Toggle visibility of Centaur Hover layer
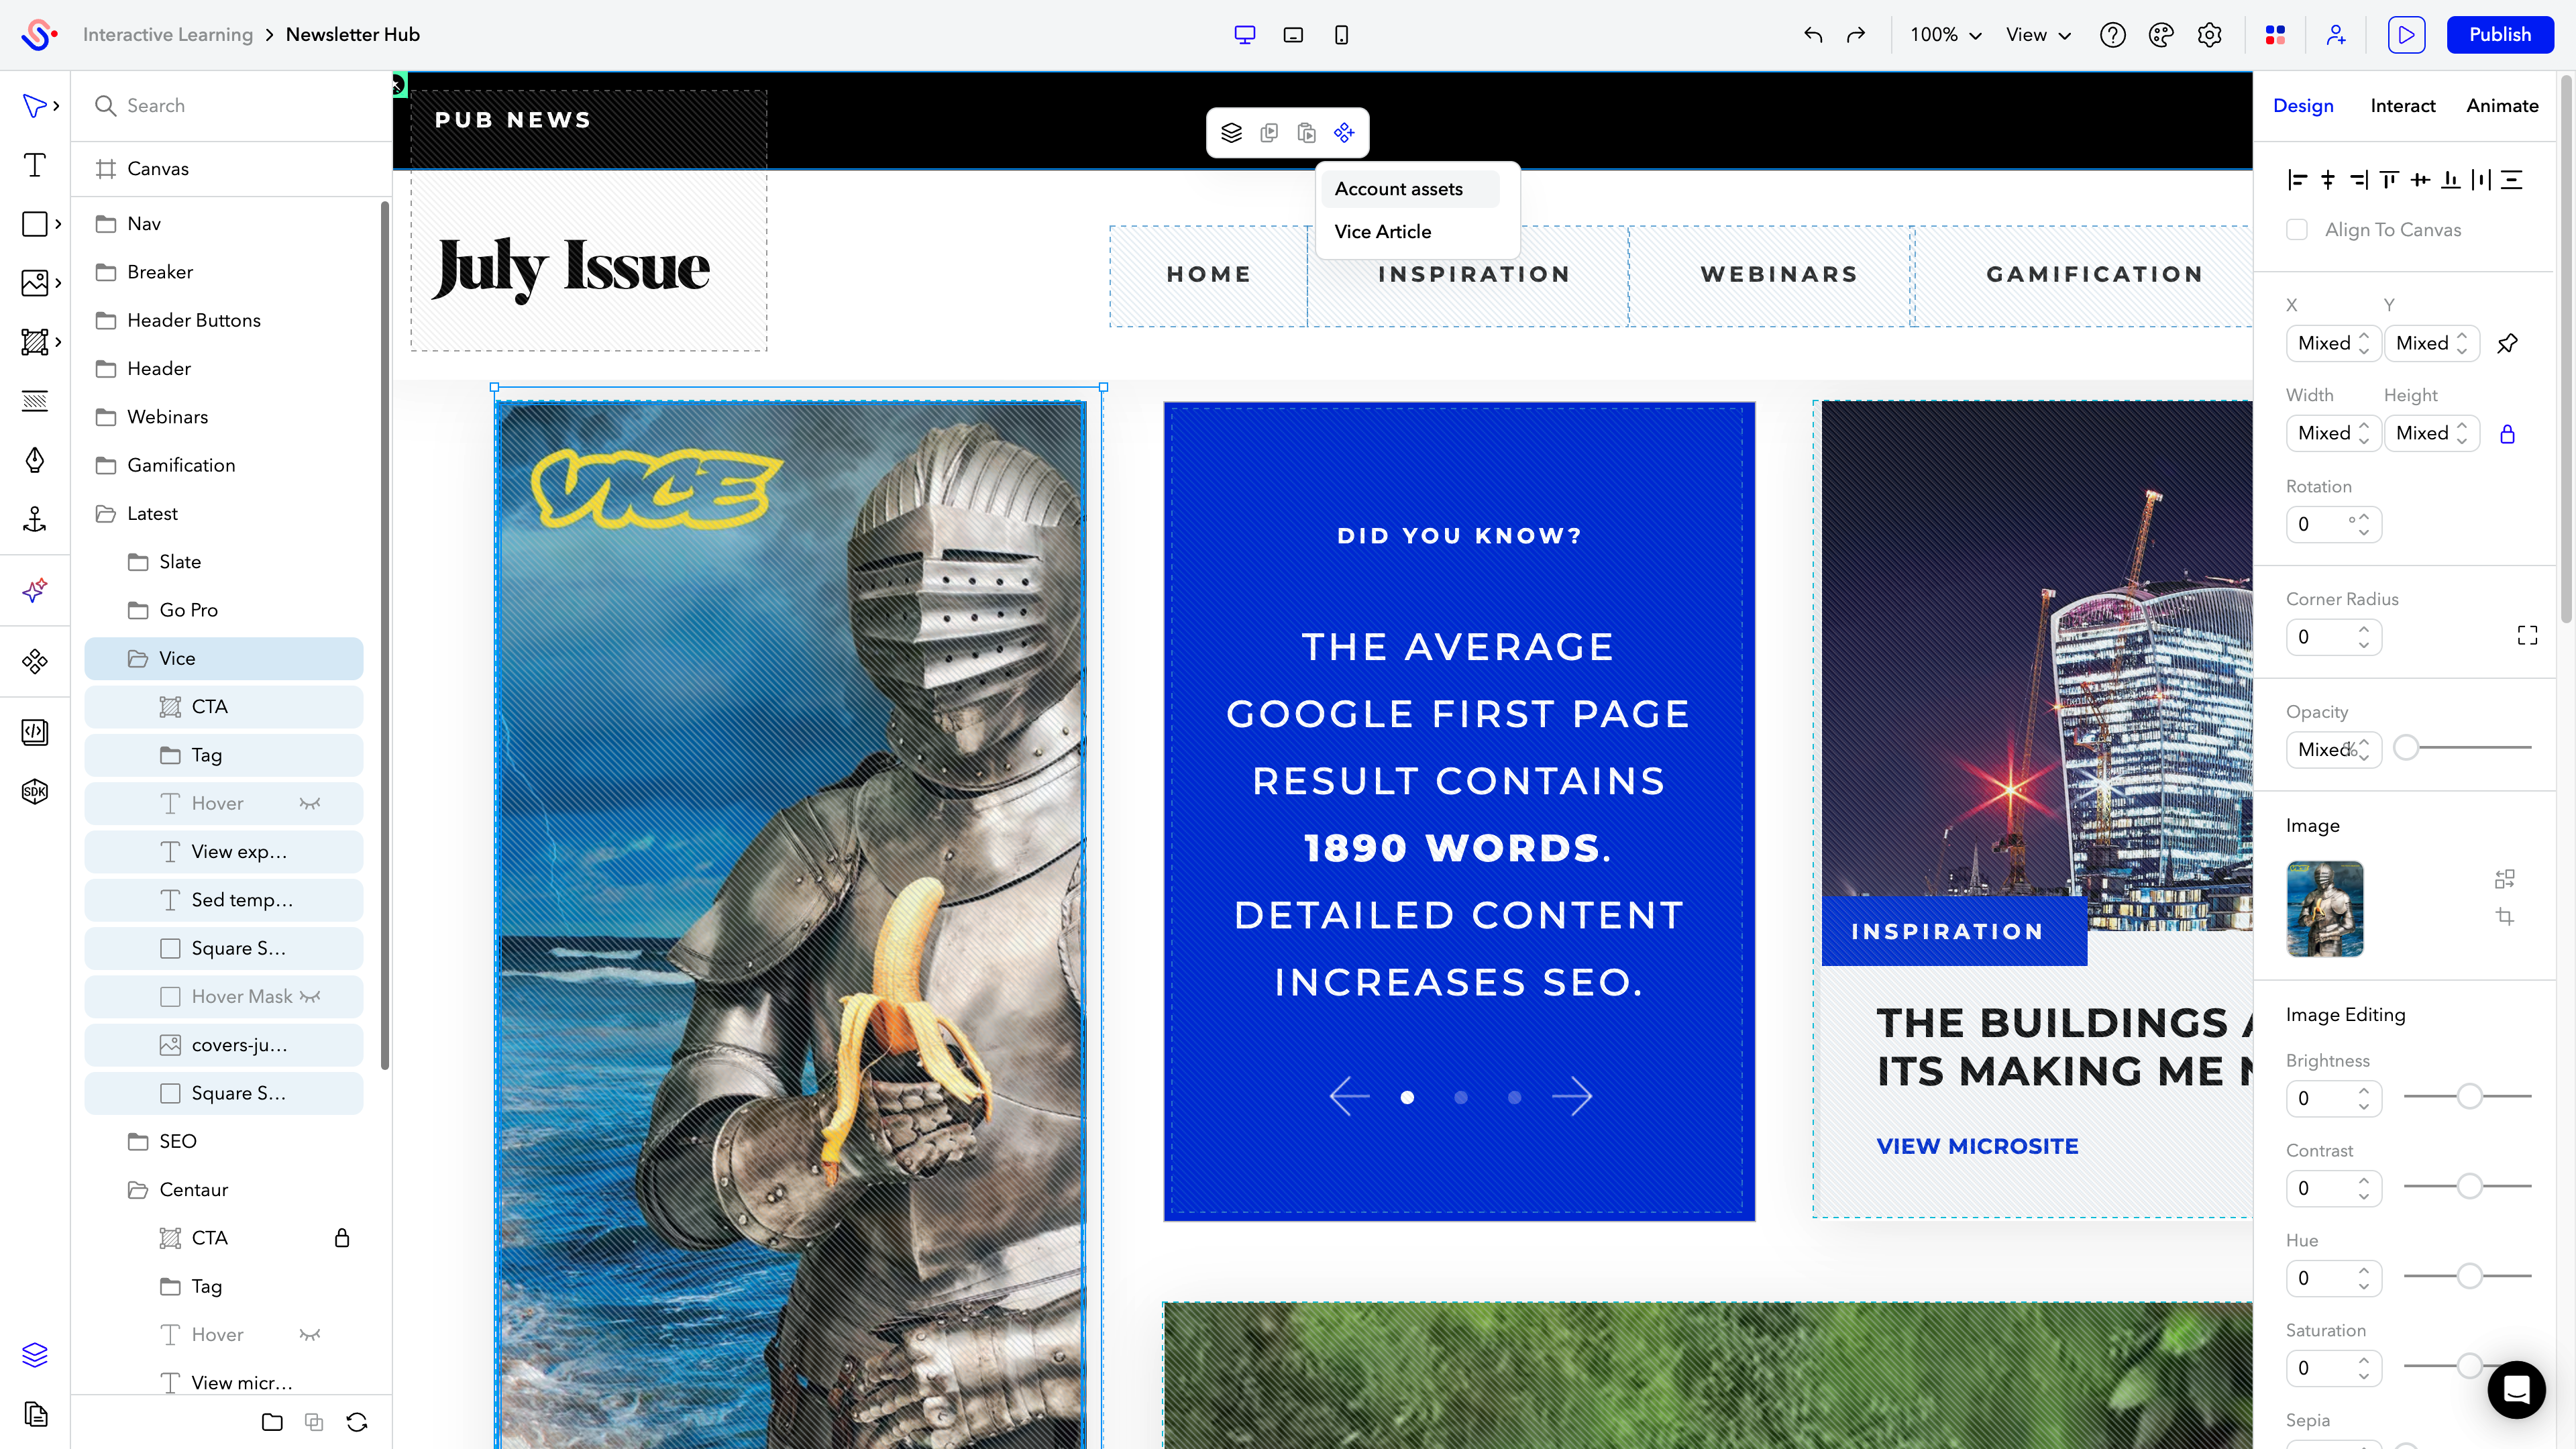The height and width of the screenshot is (1449, 2576). pyautogui.click(x=310, y=1335)
